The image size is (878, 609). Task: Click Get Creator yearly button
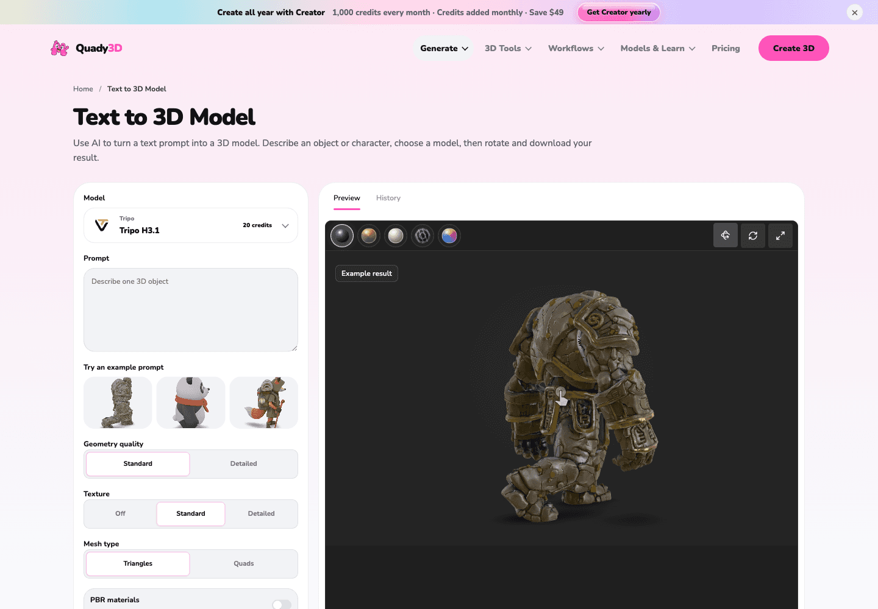pyautogui.click(x=619, y=12)
